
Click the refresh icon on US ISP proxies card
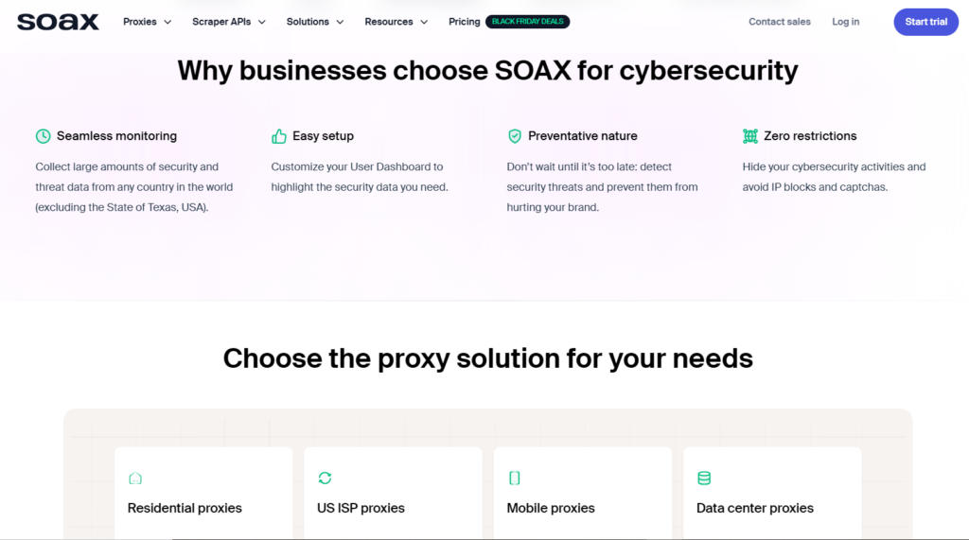tap(326, 478)
